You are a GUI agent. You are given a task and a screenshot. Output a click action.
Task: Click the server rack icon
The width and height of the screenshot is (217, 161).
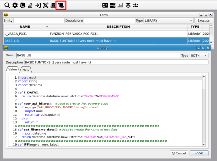pos(113,5)
